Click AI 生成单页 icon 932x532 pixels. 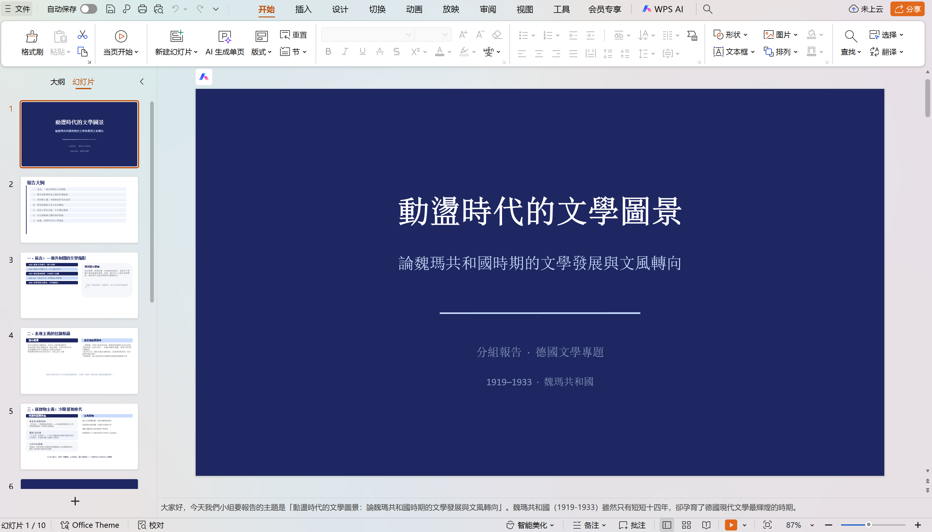[224, 37]
